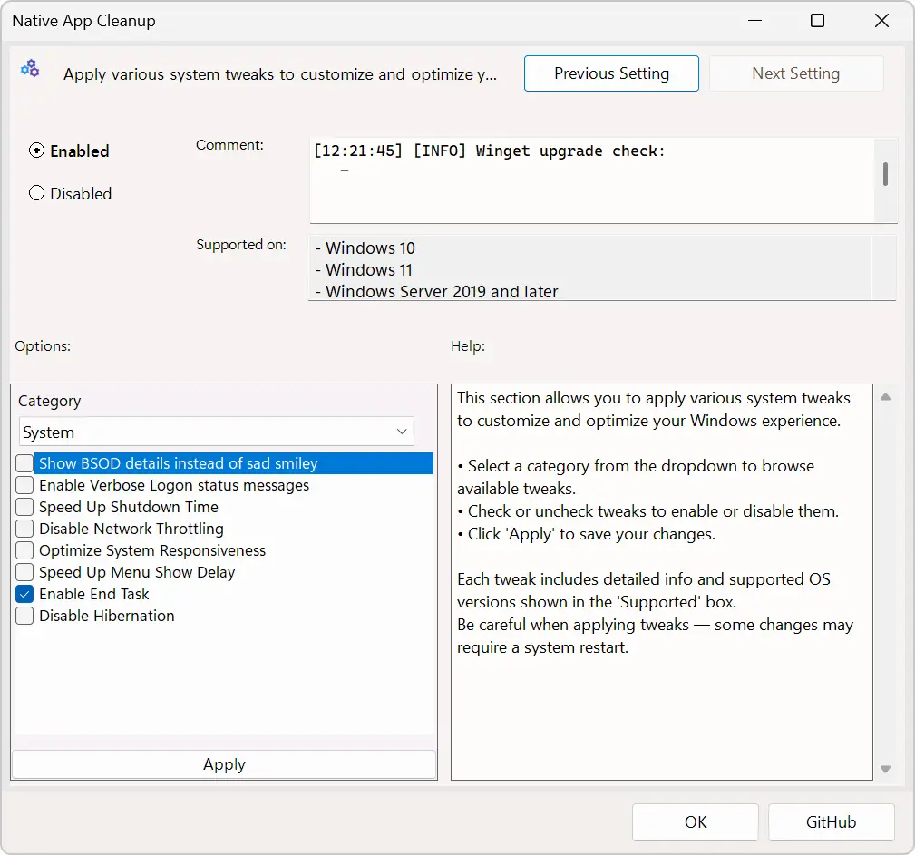Enable Verbose Logon status messages checkbox
915x855 pixels.
(24, 485)
